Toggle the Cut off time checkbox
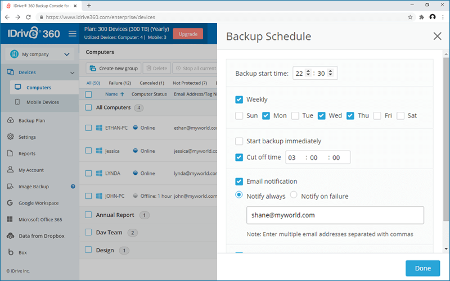Screen dimensions: 450x281 pos(238,157)
